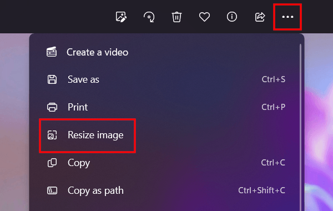Click the Ctrl+P shortcut label
The image size is (333, 211).
[273, 107]
